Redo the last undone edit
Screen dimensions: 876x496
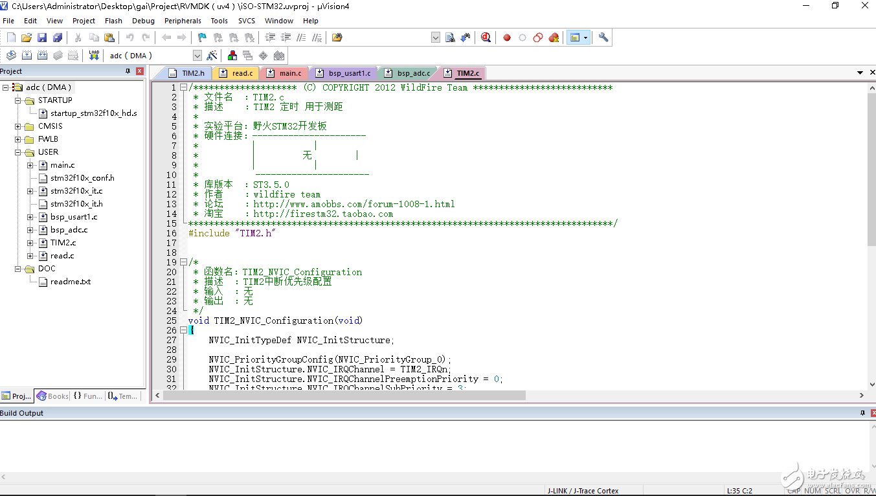click(146, 38)
